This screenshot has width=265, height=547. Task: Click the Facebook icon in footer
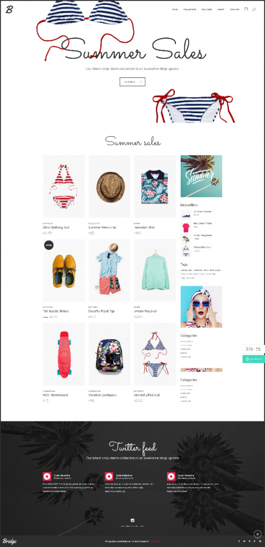pyautogui.click(x=239, y=542)
